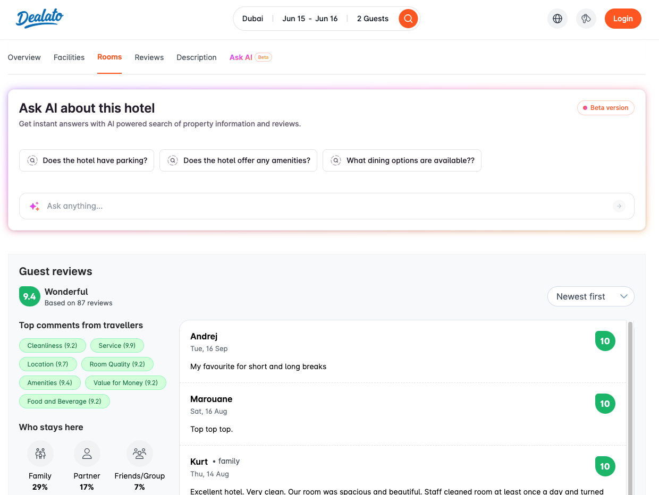This screenshot has width=659, height=495.
Task: Click the currency icon beside Login
Action: [x=586, y=19]
